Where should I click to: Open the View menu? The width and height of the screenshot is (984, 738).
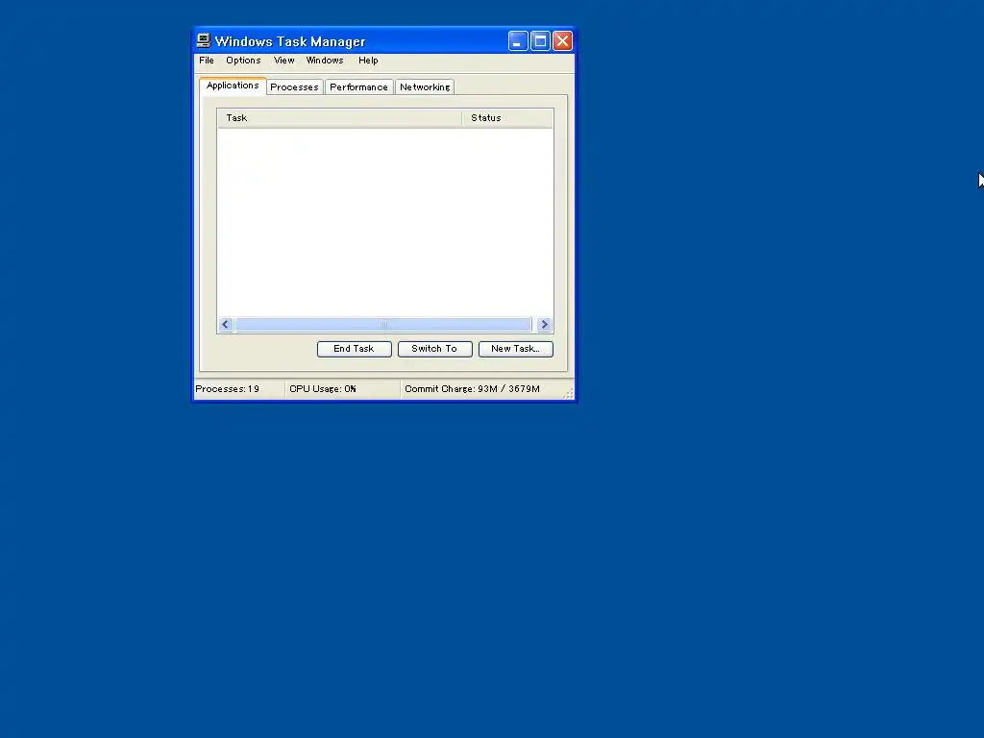point(283,61)
